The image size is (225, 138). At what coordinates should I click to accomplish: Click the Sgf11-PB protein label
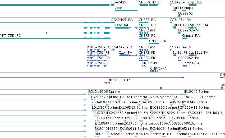click(x=180, y=53)
